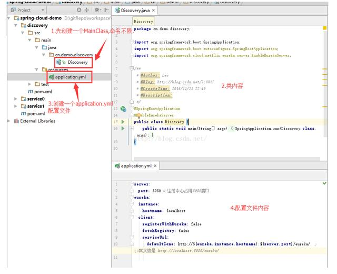Image resolution: width=337 pixels, height=274 pixels.
Task: Select the resources folder row
Action: tap(59, 70)
